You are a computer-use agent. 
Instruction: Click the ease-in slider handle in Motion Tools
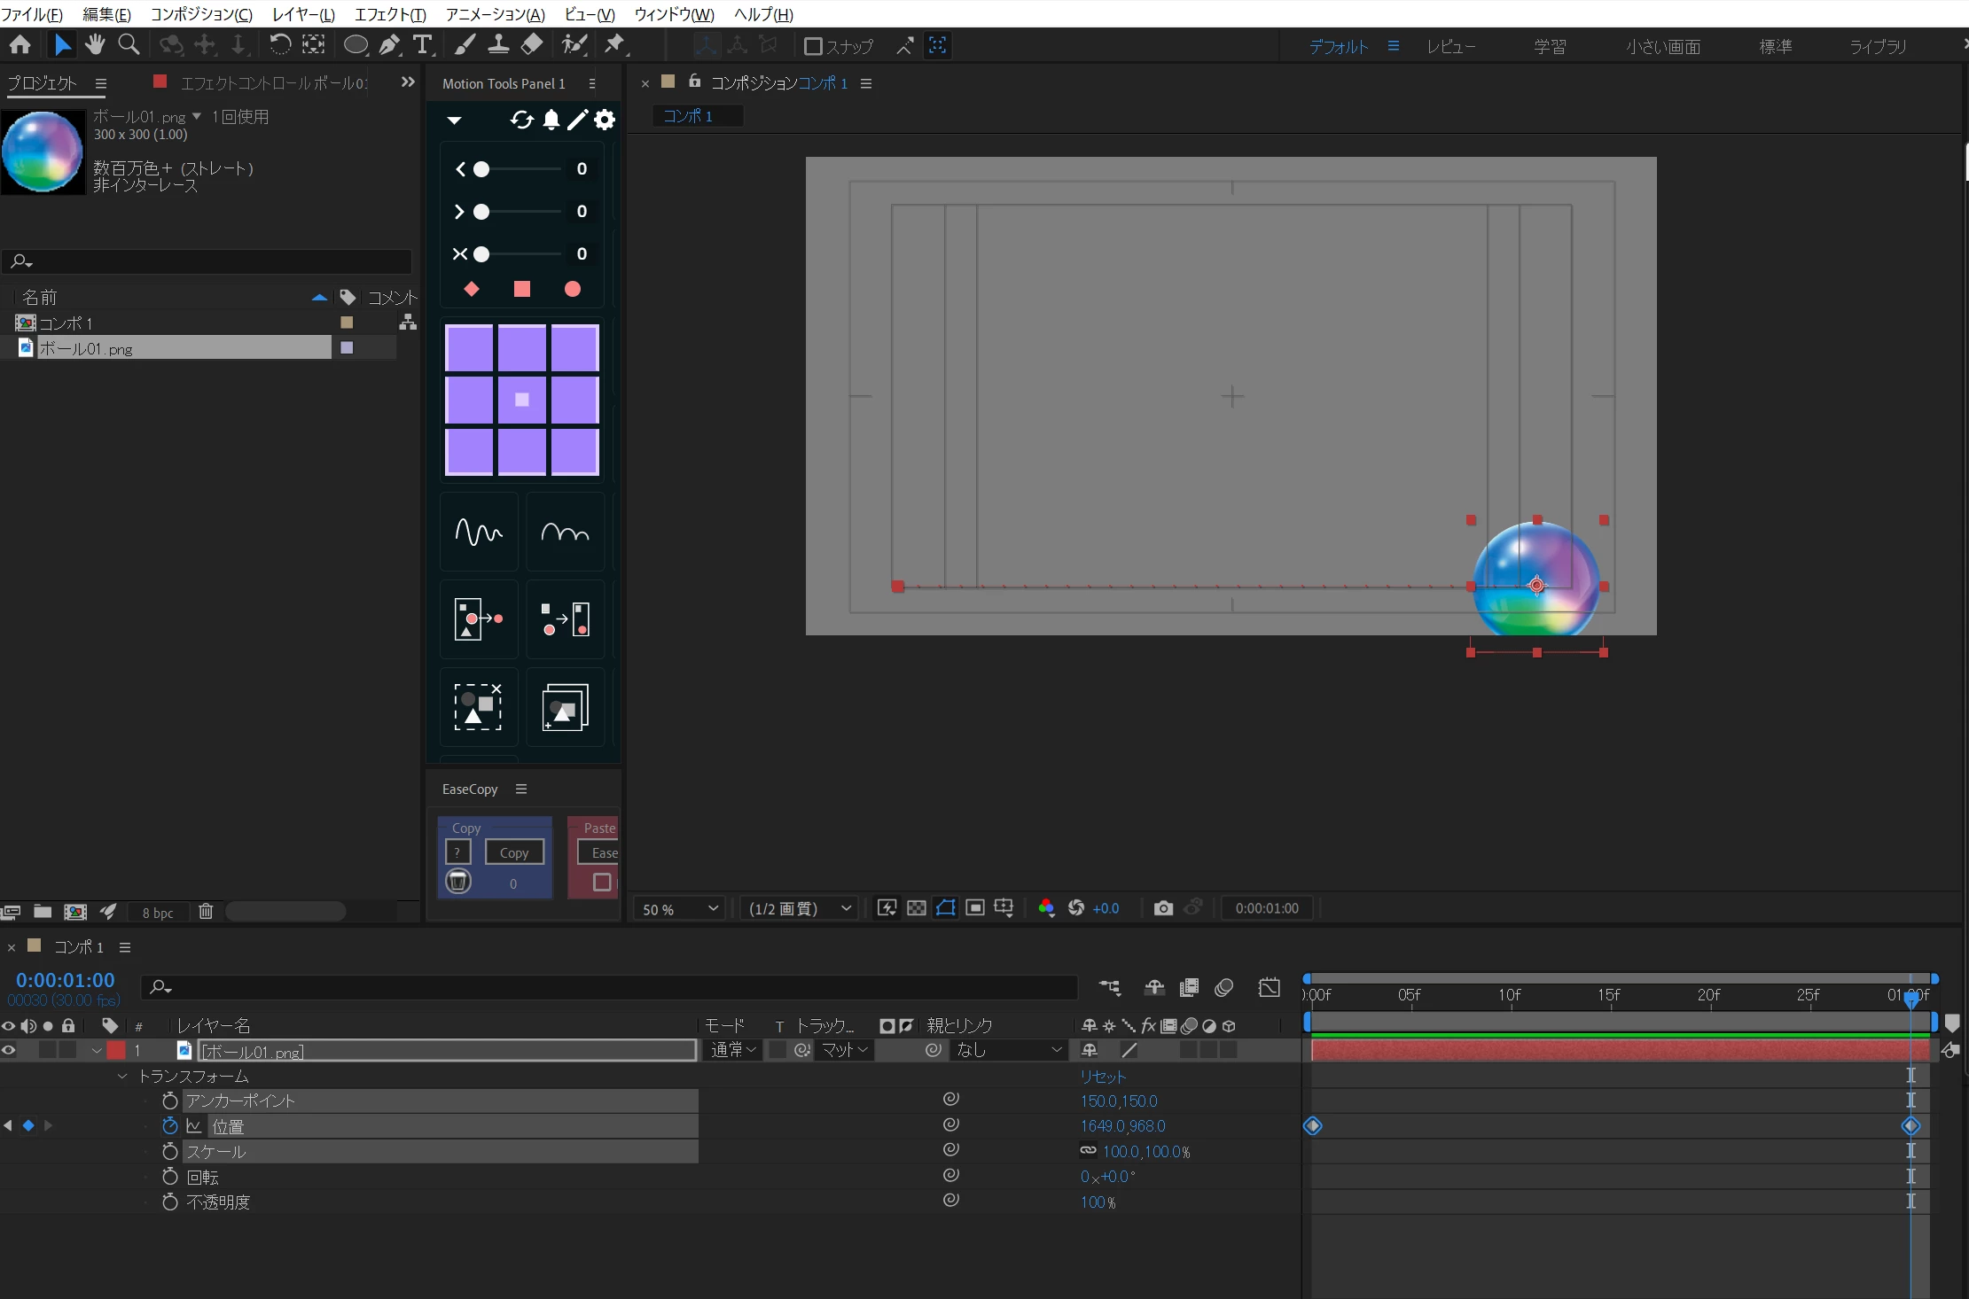pos(481,169)
